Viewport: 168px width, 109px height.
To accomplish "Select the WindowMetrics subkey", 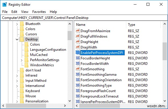I will point(42,65).
